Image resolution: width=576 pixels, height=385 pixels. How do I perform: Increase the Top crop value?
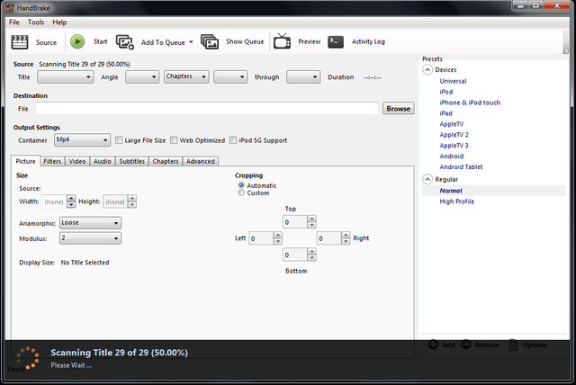(312, 219)
